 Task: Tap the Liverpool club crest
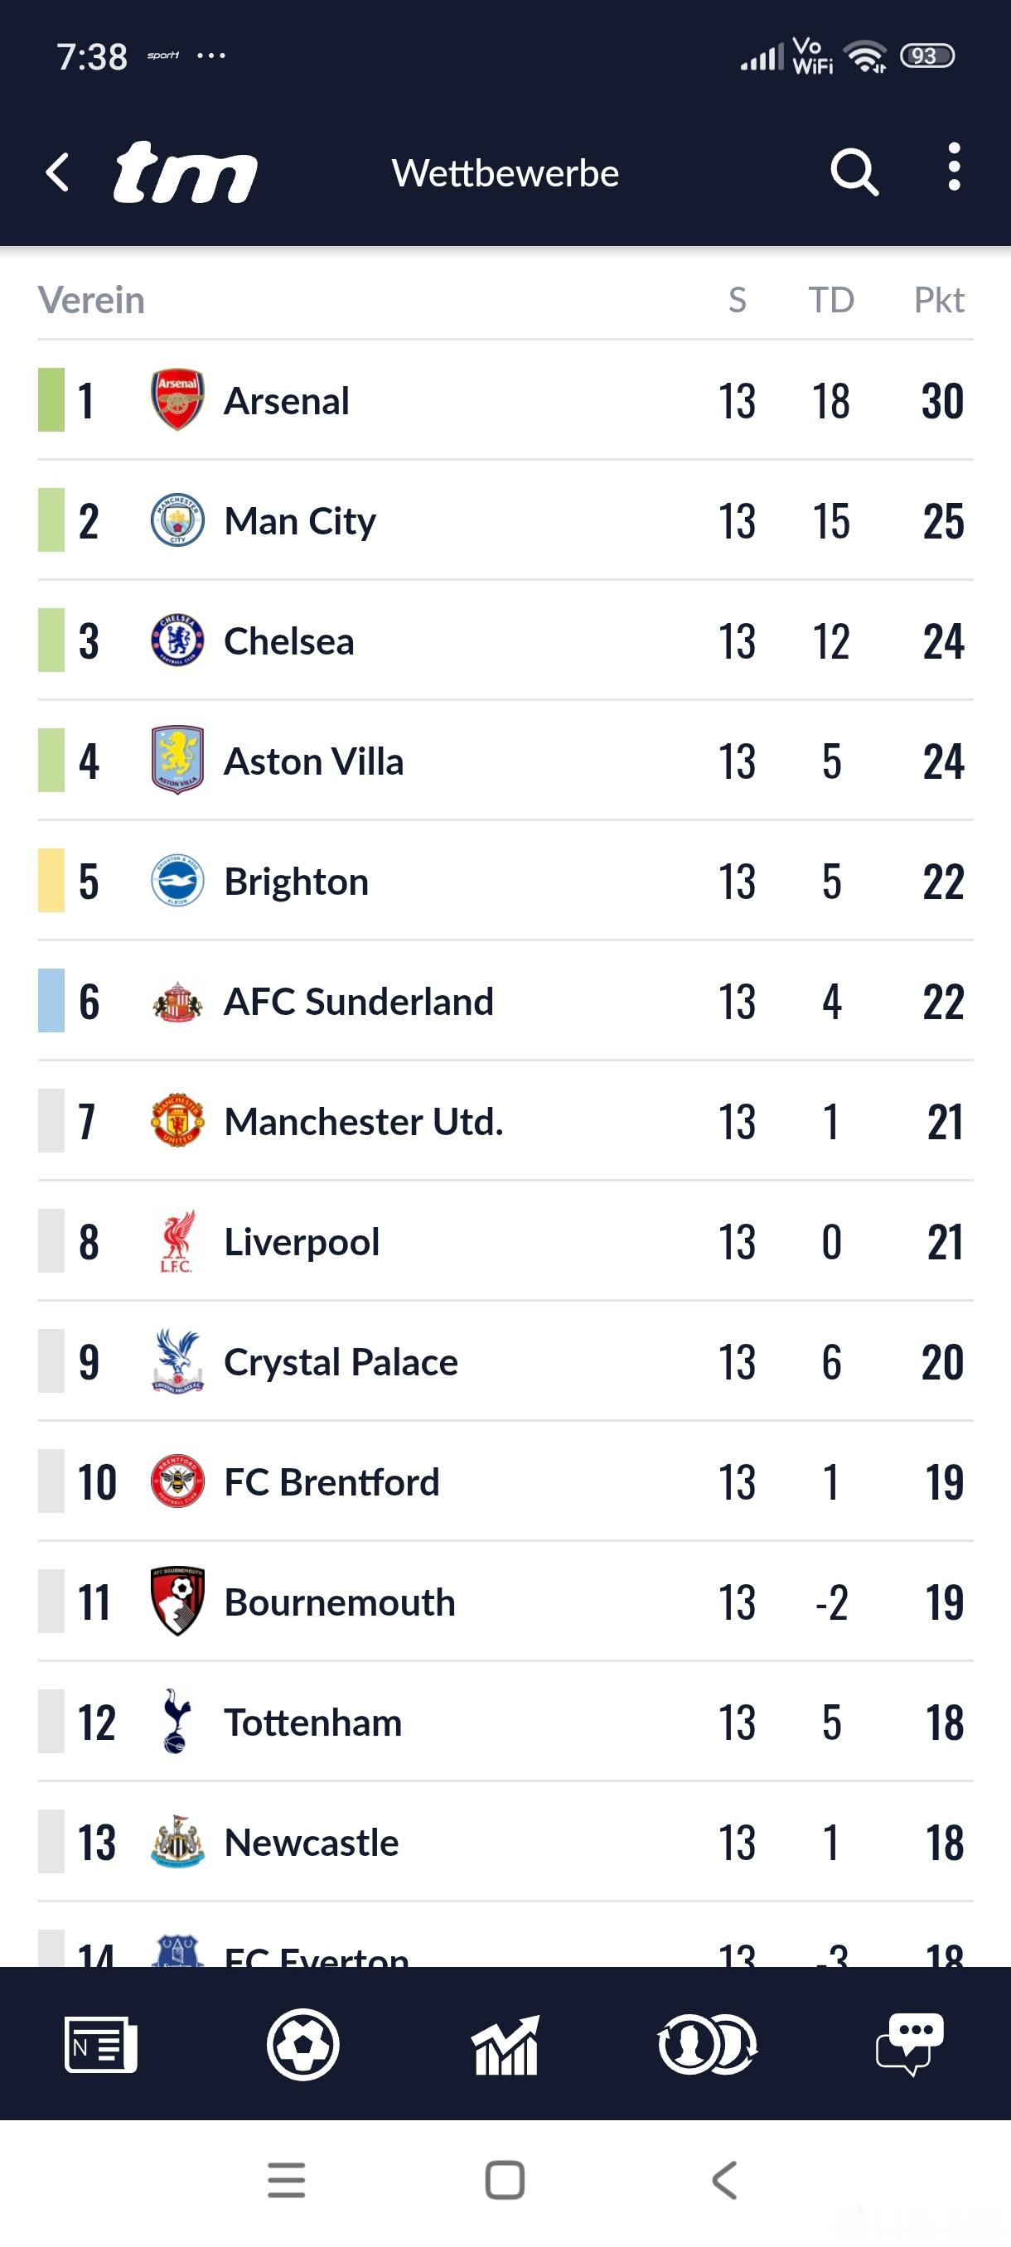pos(177,1241)
